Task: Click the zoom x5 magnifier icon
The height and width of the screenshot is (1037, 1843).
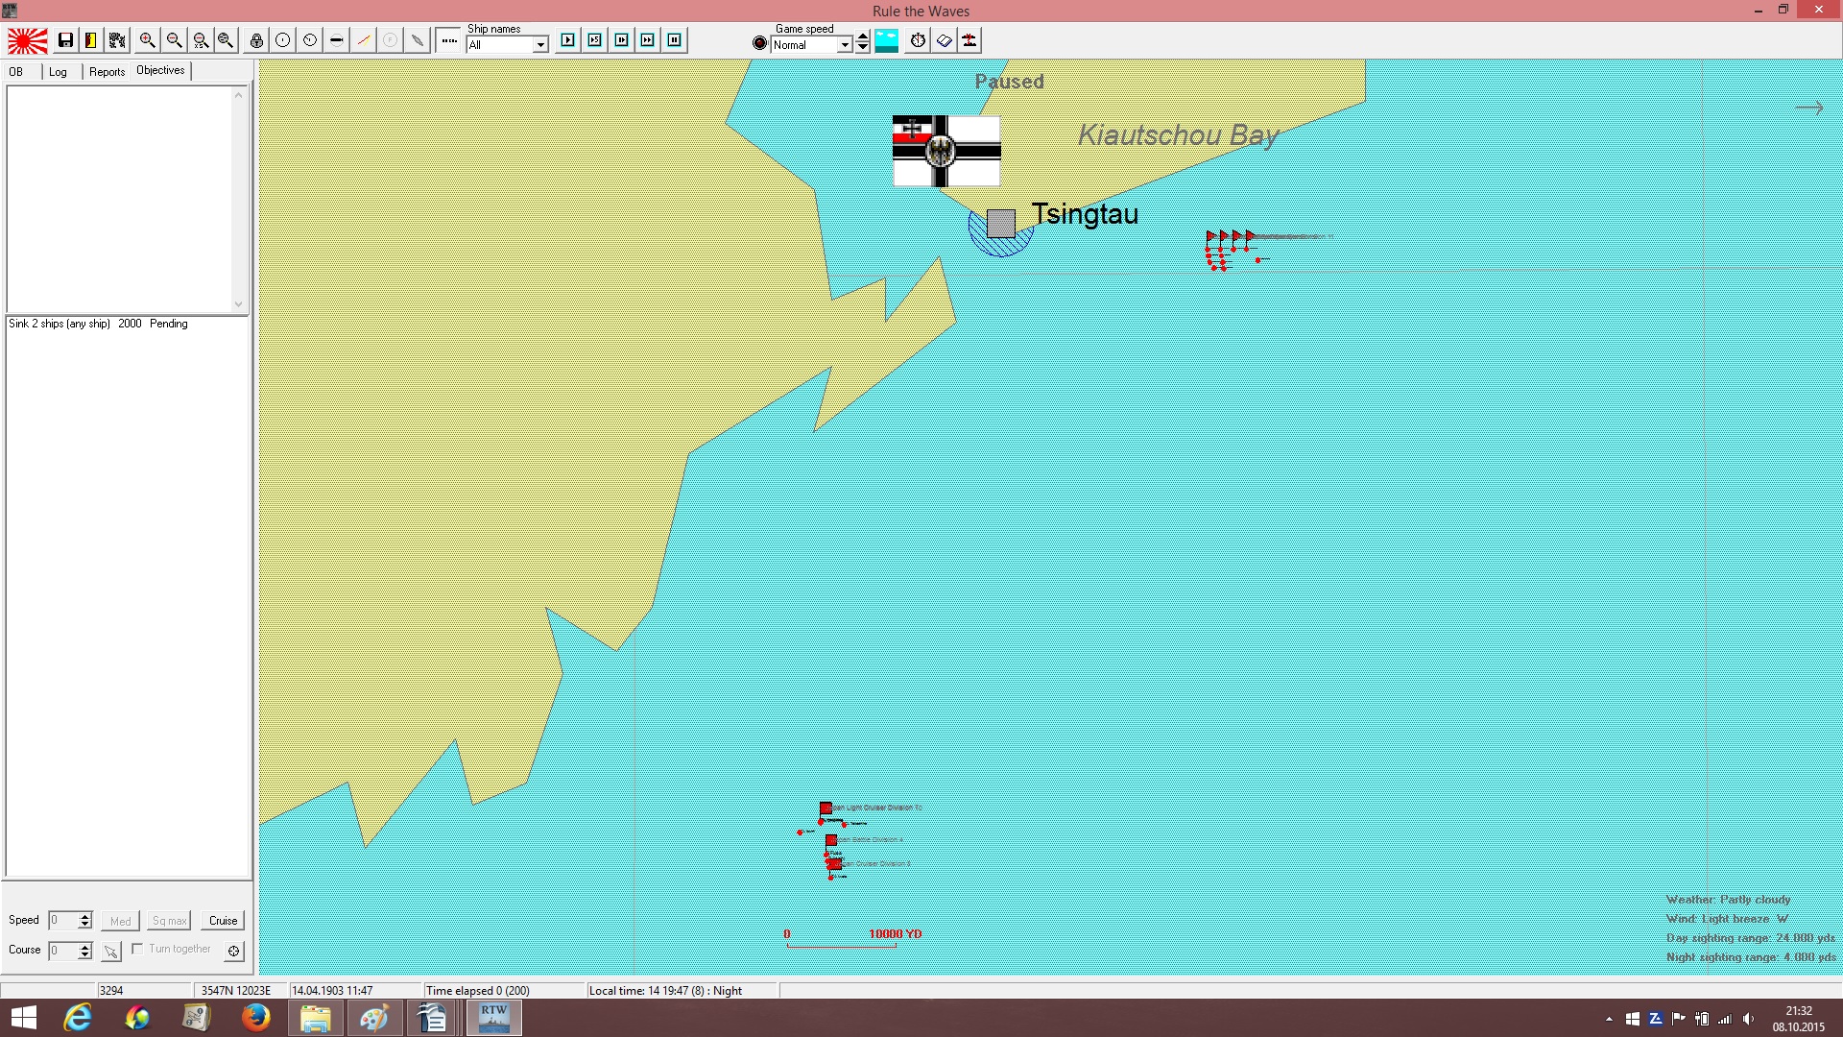Action: tap(201, 40)
